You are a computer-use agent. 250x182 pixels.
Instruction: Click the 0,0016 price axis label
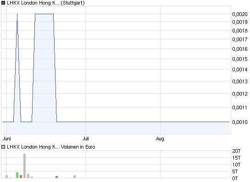tap(240, 49)
